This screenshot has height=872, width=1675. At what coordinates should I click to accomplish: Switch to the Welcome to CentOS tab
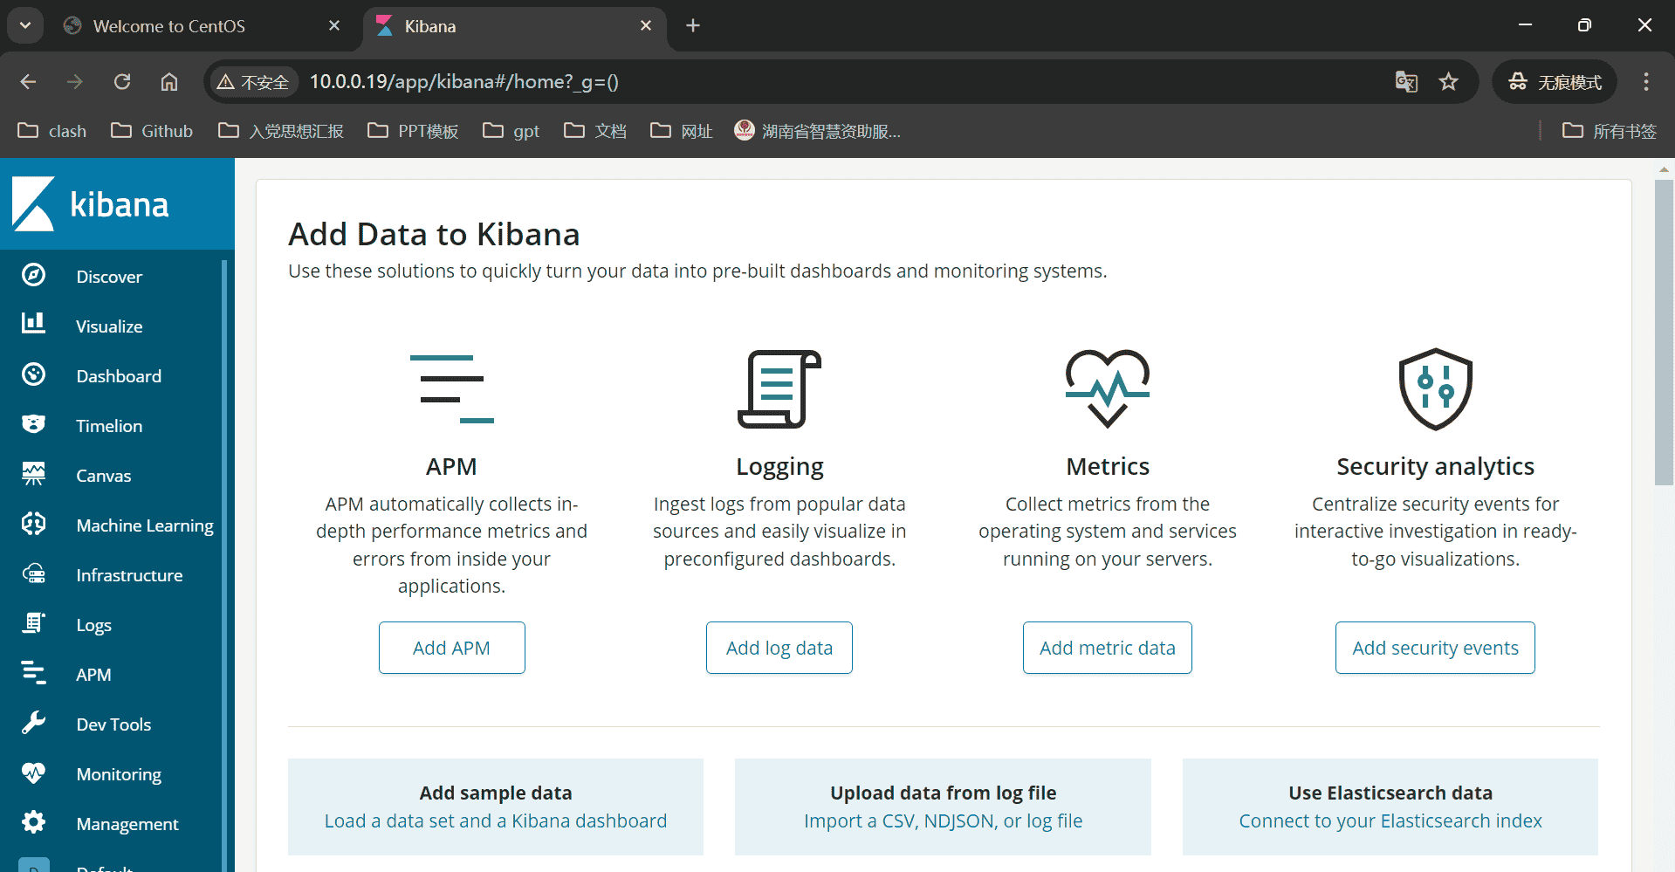[168, 26]
